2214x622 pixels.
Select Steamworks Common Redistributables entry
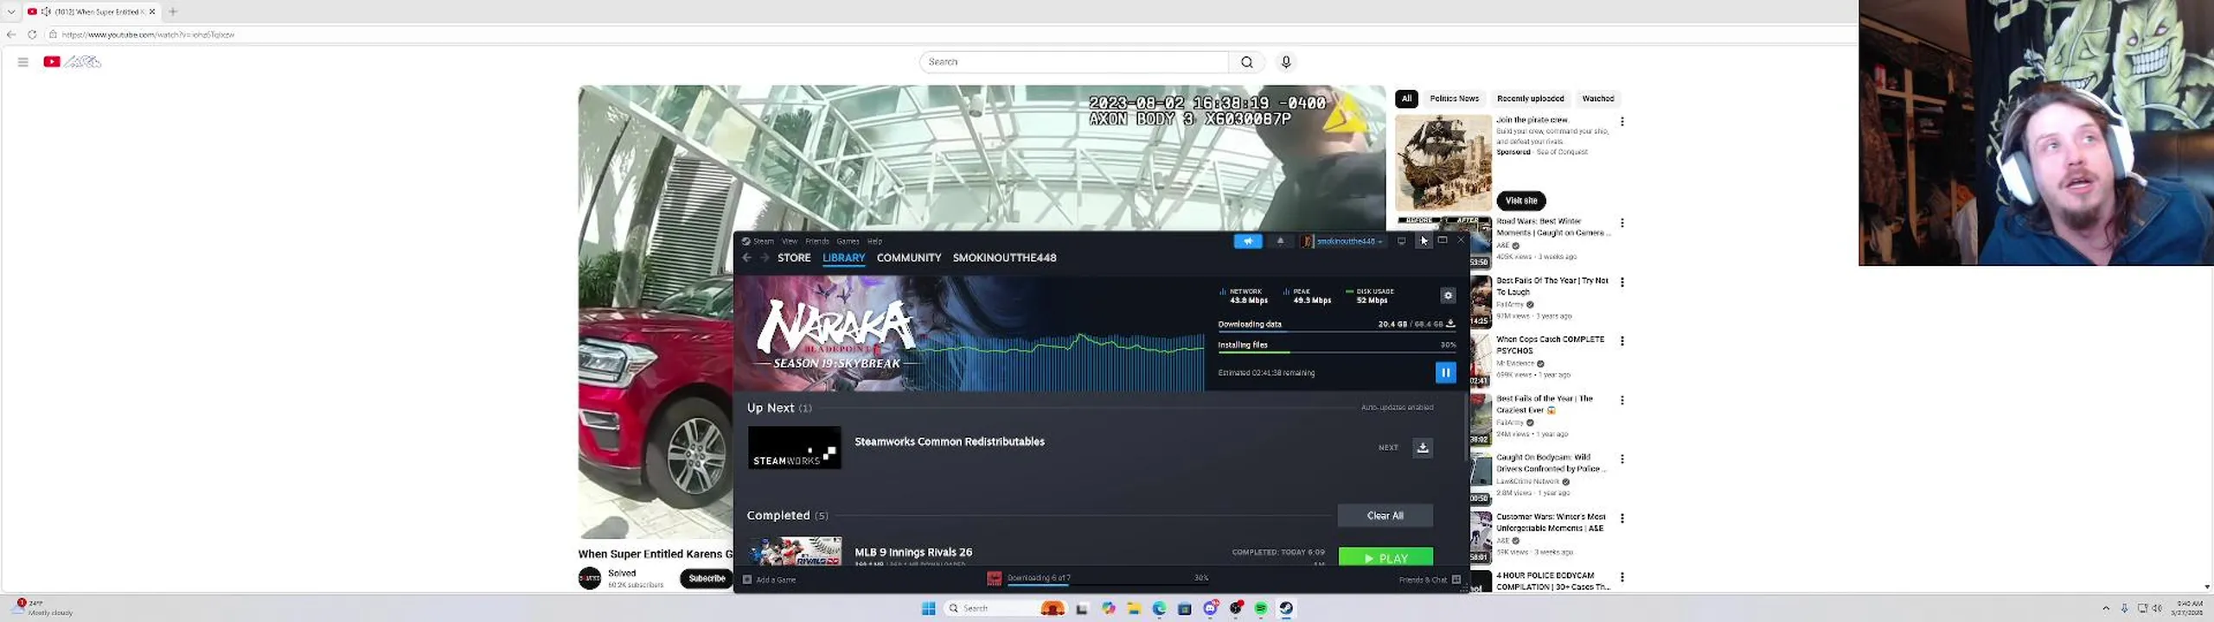(949, 441)
